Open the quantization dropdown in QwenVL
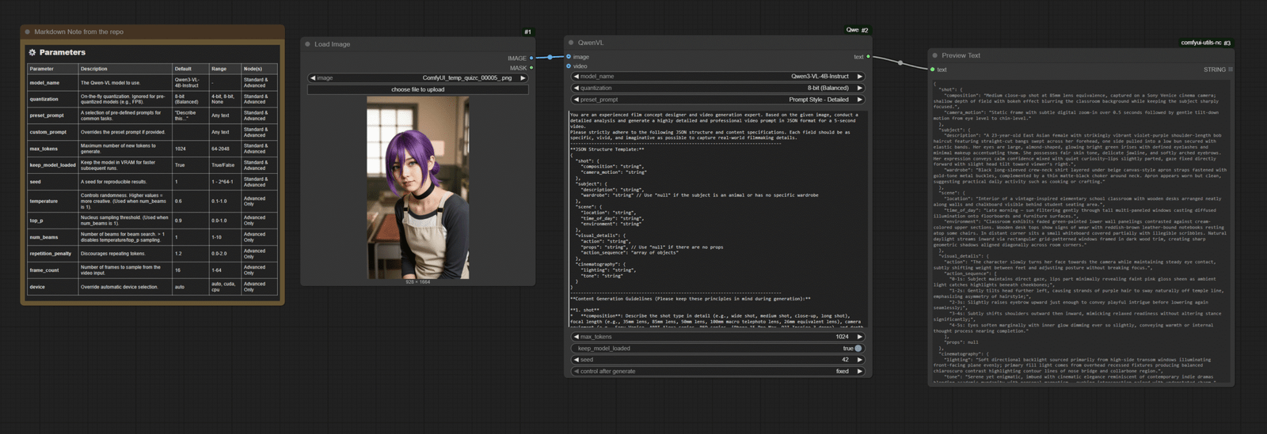Viewport: 1267px width, 434px height. pos(717,88)
